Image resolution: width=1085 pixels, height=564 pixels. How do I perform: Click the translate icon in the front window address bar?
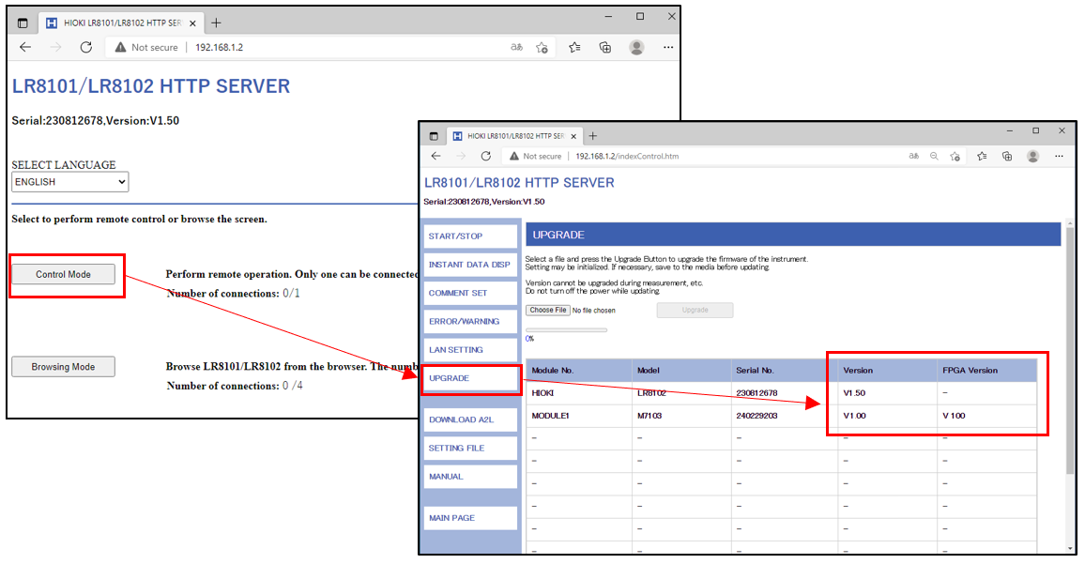click(x=913, y=156)
